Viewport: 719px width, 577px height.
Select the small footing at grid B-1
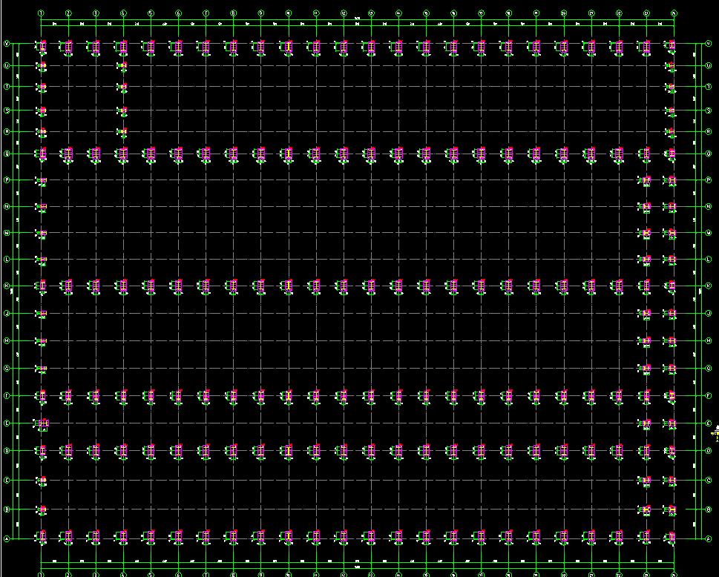42,510
